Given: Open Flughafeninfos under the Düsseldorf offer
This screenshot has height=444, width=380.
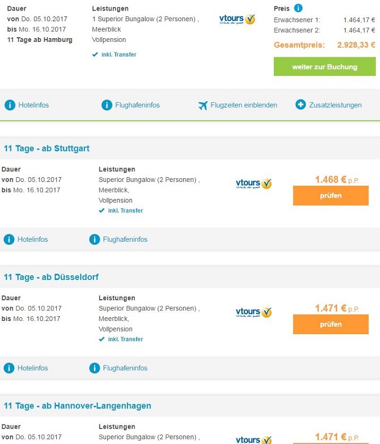Looking at the screenshot, I should pos(125,368).
